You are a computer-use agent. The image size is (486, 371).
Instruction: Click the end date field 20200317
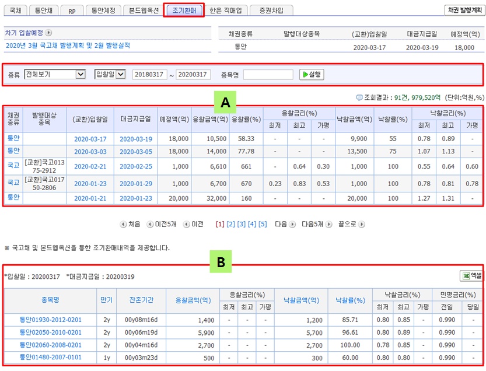tap(193, 75)
